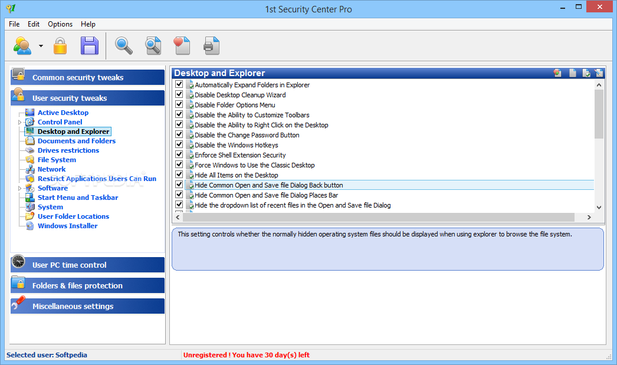Click document icon beside Hide All Items on the Desktop
Screen dimensions: 617x365
pyautogui.click(x=190, y=175)
